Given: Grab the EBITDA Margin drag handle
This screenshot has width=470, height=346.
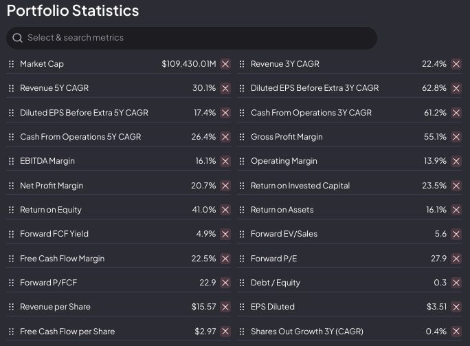Looking at the screenshot, I should tap(11, 161).
